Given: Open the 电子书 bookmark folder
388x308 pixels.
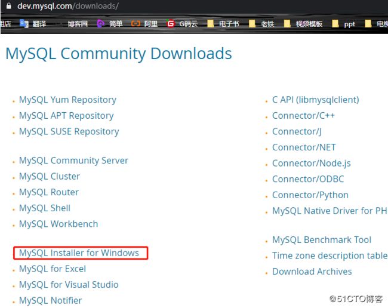Looking at the screenshot, I should click(x=223, y=24).
